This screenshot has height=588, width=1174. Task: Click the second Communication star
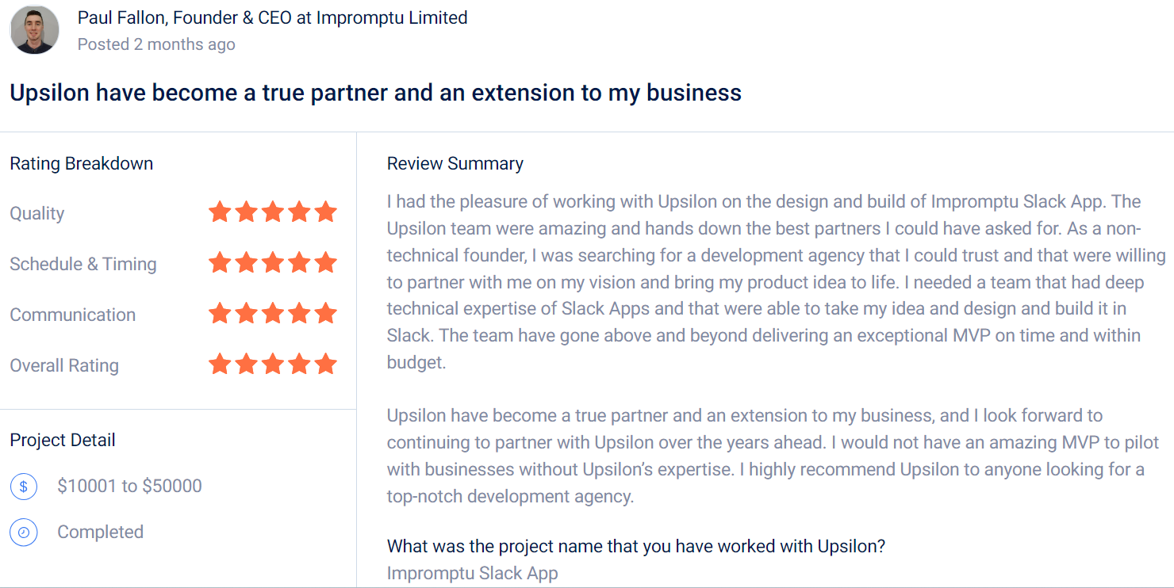[246, 314]
